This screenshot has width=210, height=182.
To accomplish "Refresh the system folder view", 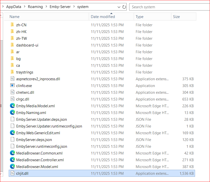I will [x=124, y=7].
